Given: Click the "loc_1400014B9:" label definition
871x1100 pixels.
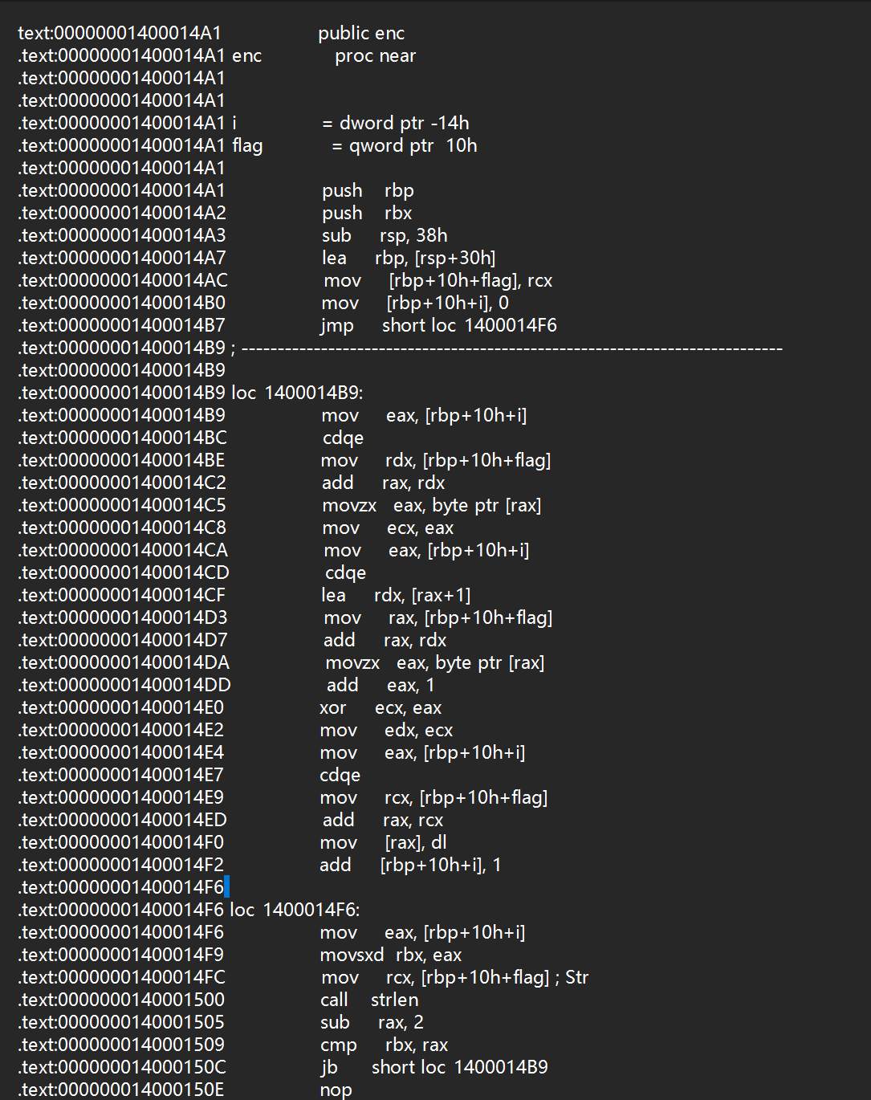Looking at the screenshot, I should pos(297,393).
